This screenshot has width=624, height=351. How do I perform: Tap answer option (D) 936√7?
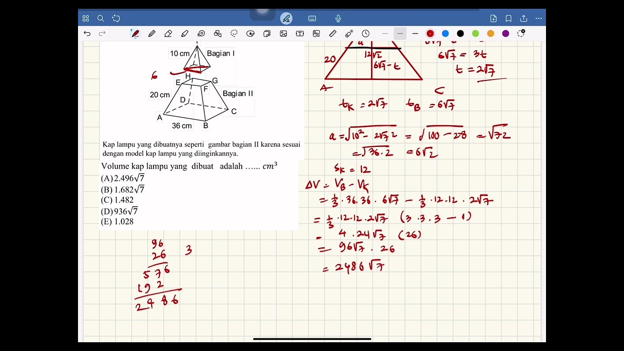click(x=119, y=211)
